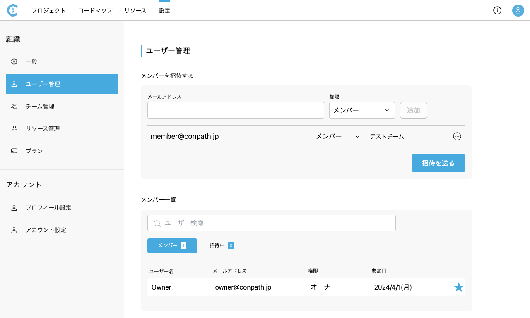Click the プラン card icon
Viewport: 530px width, 318px height.
[x=14, y=151]
